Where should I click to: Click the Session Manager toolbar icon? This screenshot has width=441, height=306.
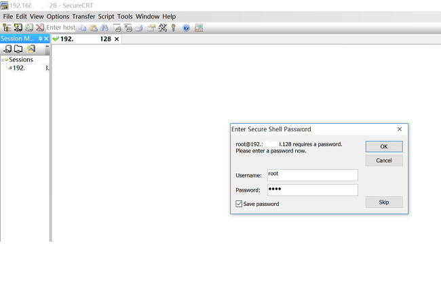(7, 28)
